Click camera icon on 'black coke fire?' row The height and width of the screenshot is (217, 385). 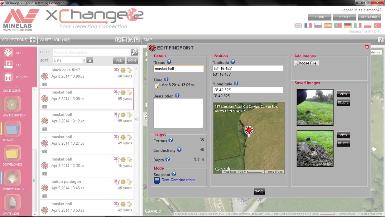pos(45,85)
